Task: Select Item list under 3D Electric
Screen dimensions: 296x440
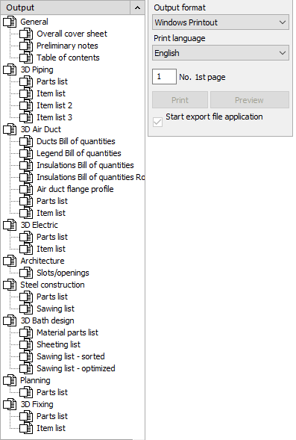Action: point(51,249)
